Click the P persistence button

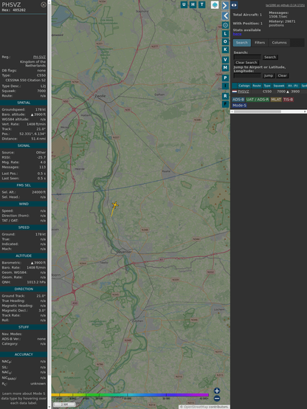(225, 78)
